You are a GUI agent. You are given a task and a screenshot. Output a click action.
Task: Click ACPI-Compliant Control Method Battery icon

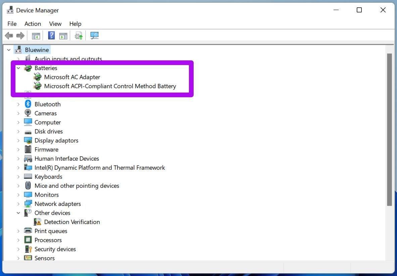click(x=38, y=86)
